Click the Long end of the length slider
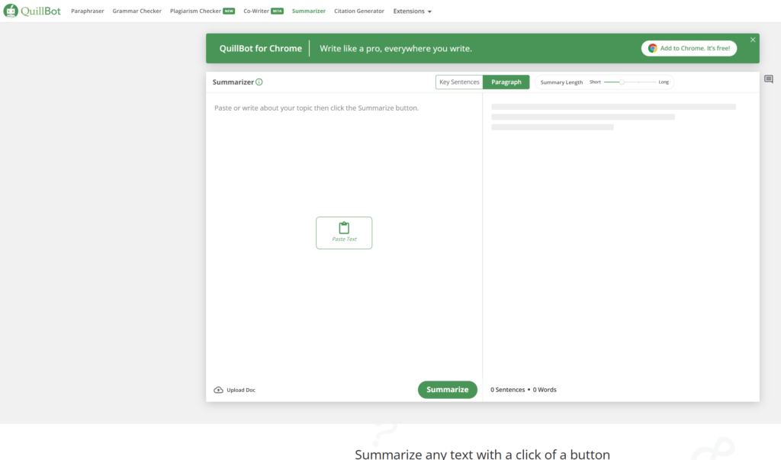 pyautogui.click(x=664, y=82)
